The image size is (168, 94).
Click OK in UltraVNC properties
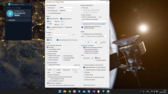point(88,42)
